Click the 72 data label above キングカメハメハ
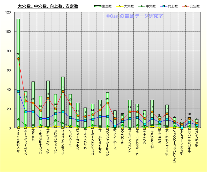Viewport: 207px width, 172px height. [18, 54]
